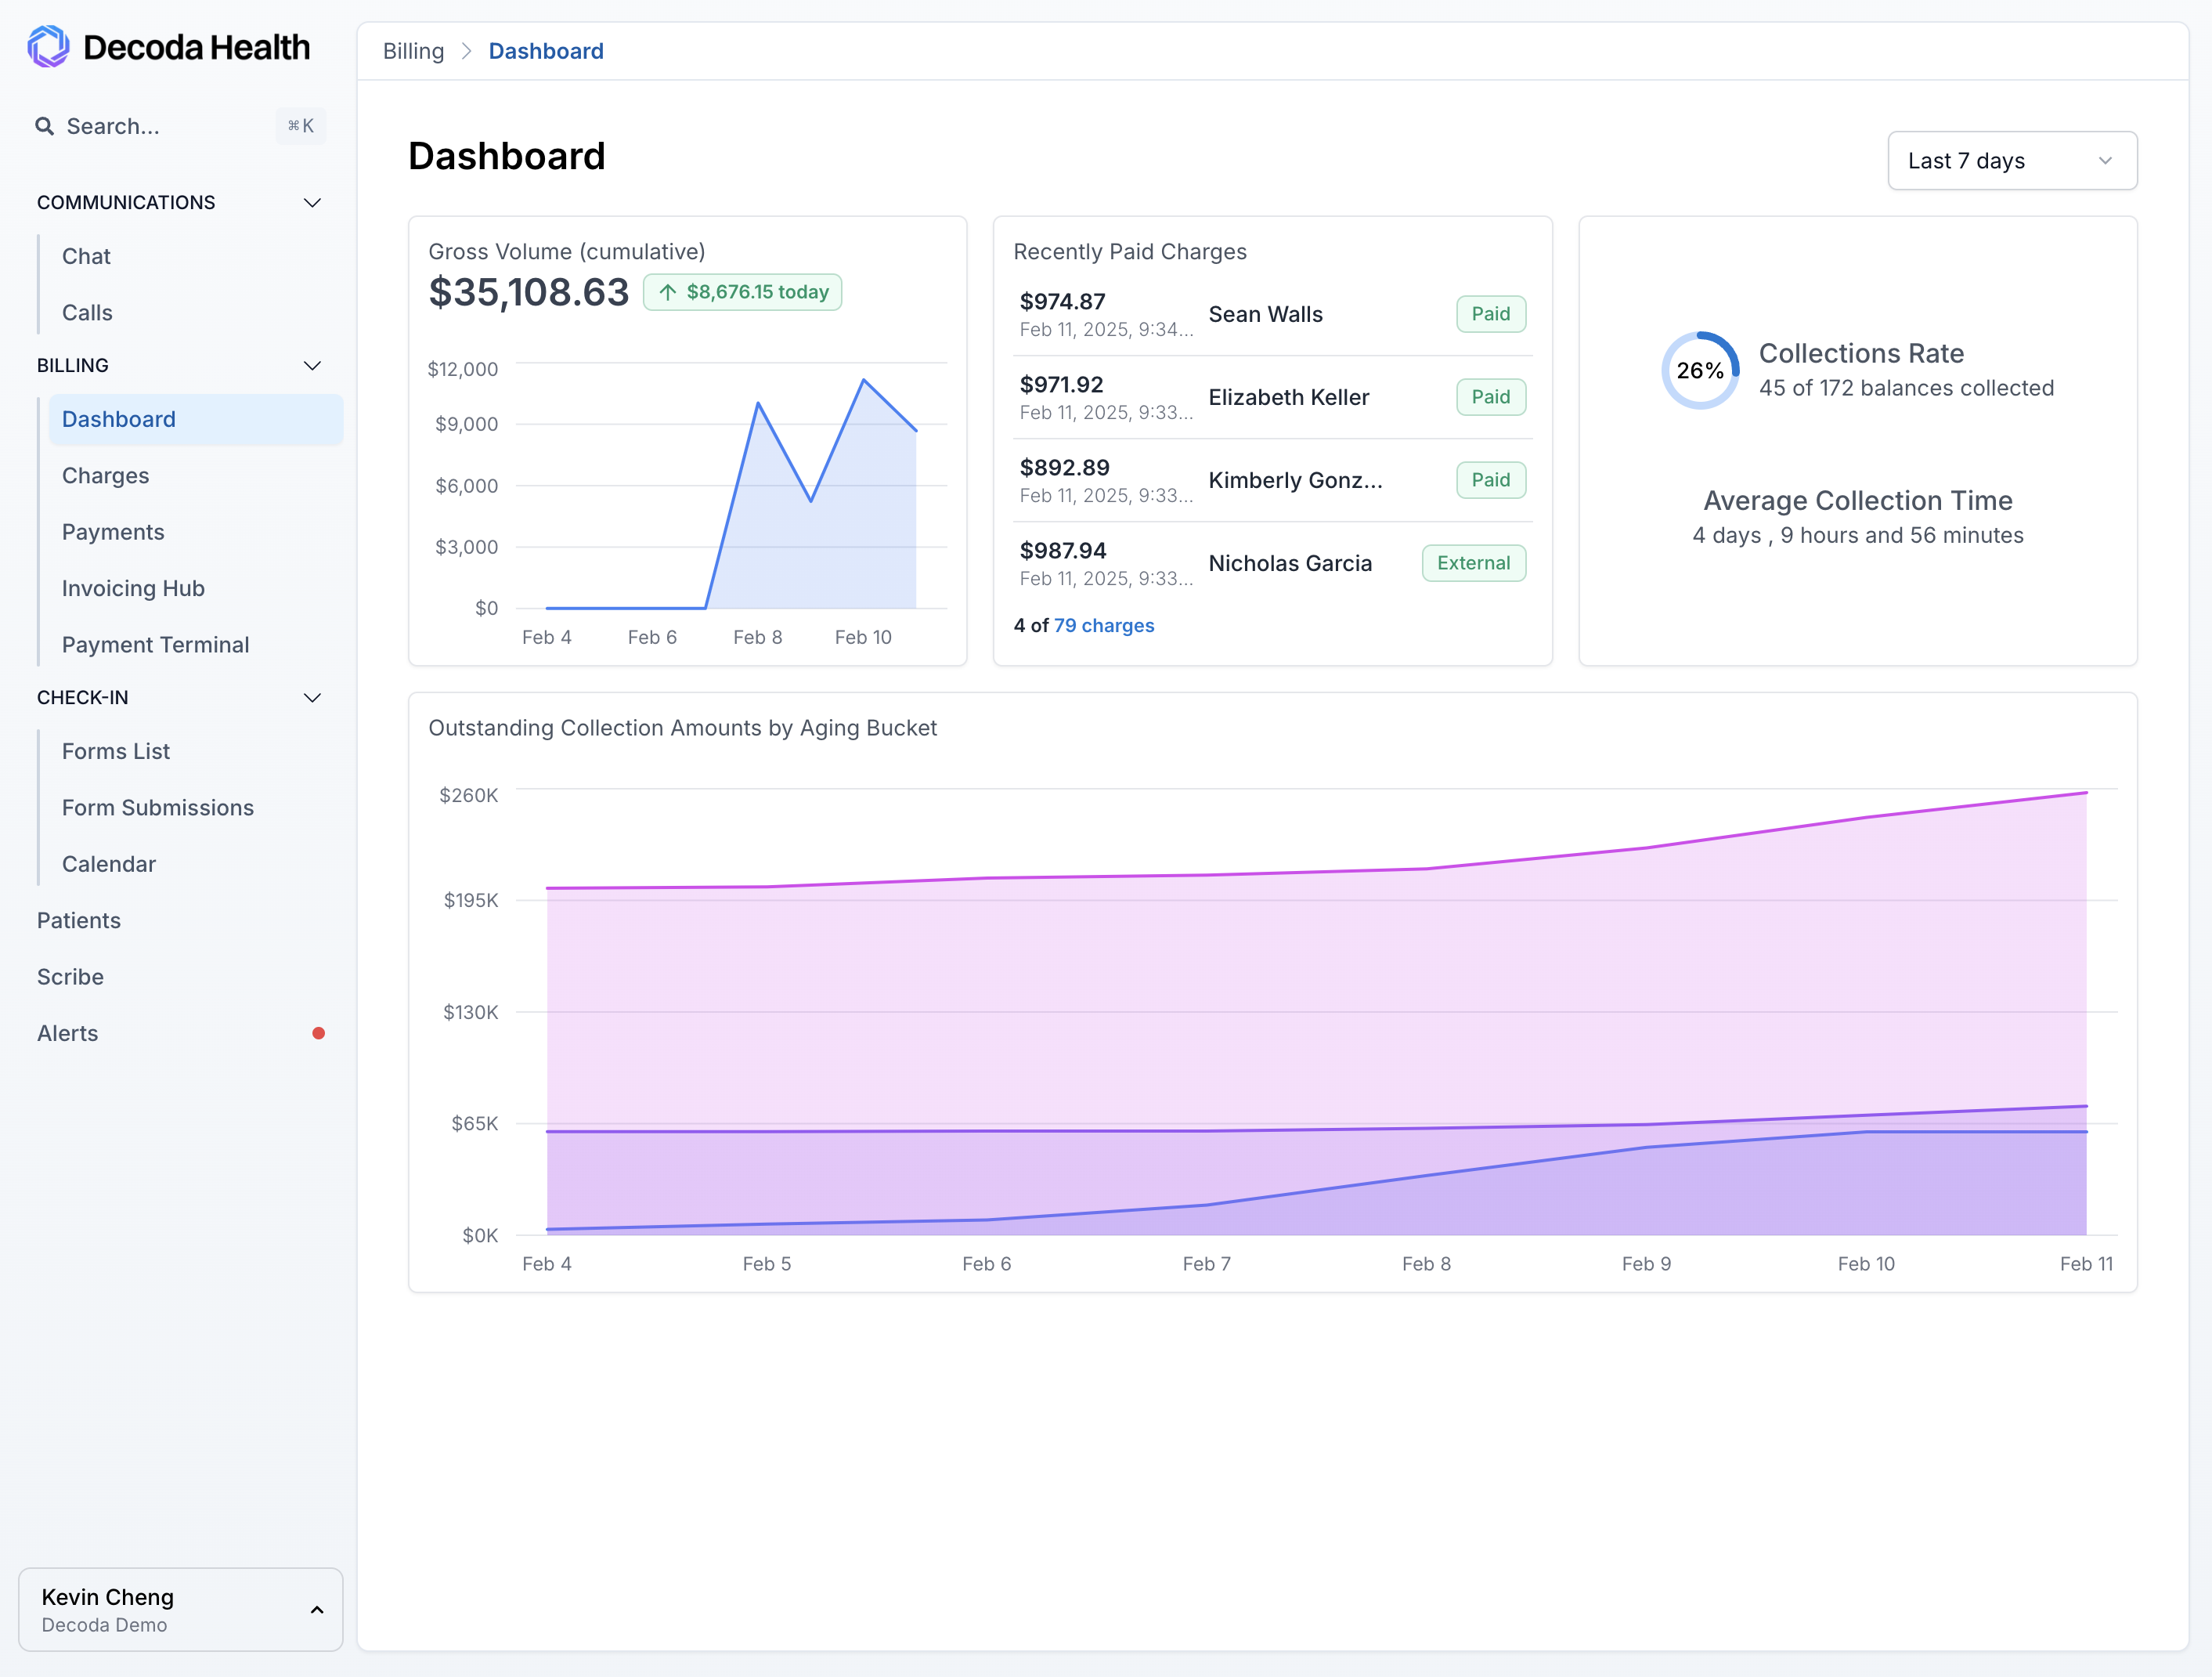The width and height of the screenshot is (2212, 1677).
Task: Open Charges in the sidebar
Action: (105, 475)
